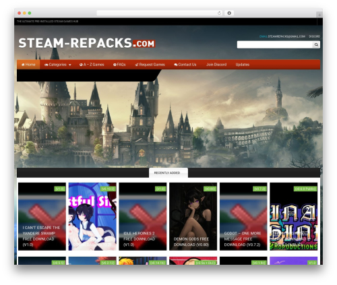Open Idle Heroines 2 Free Download card
This screenshot has height=285, width=337.
coord(143,216)
